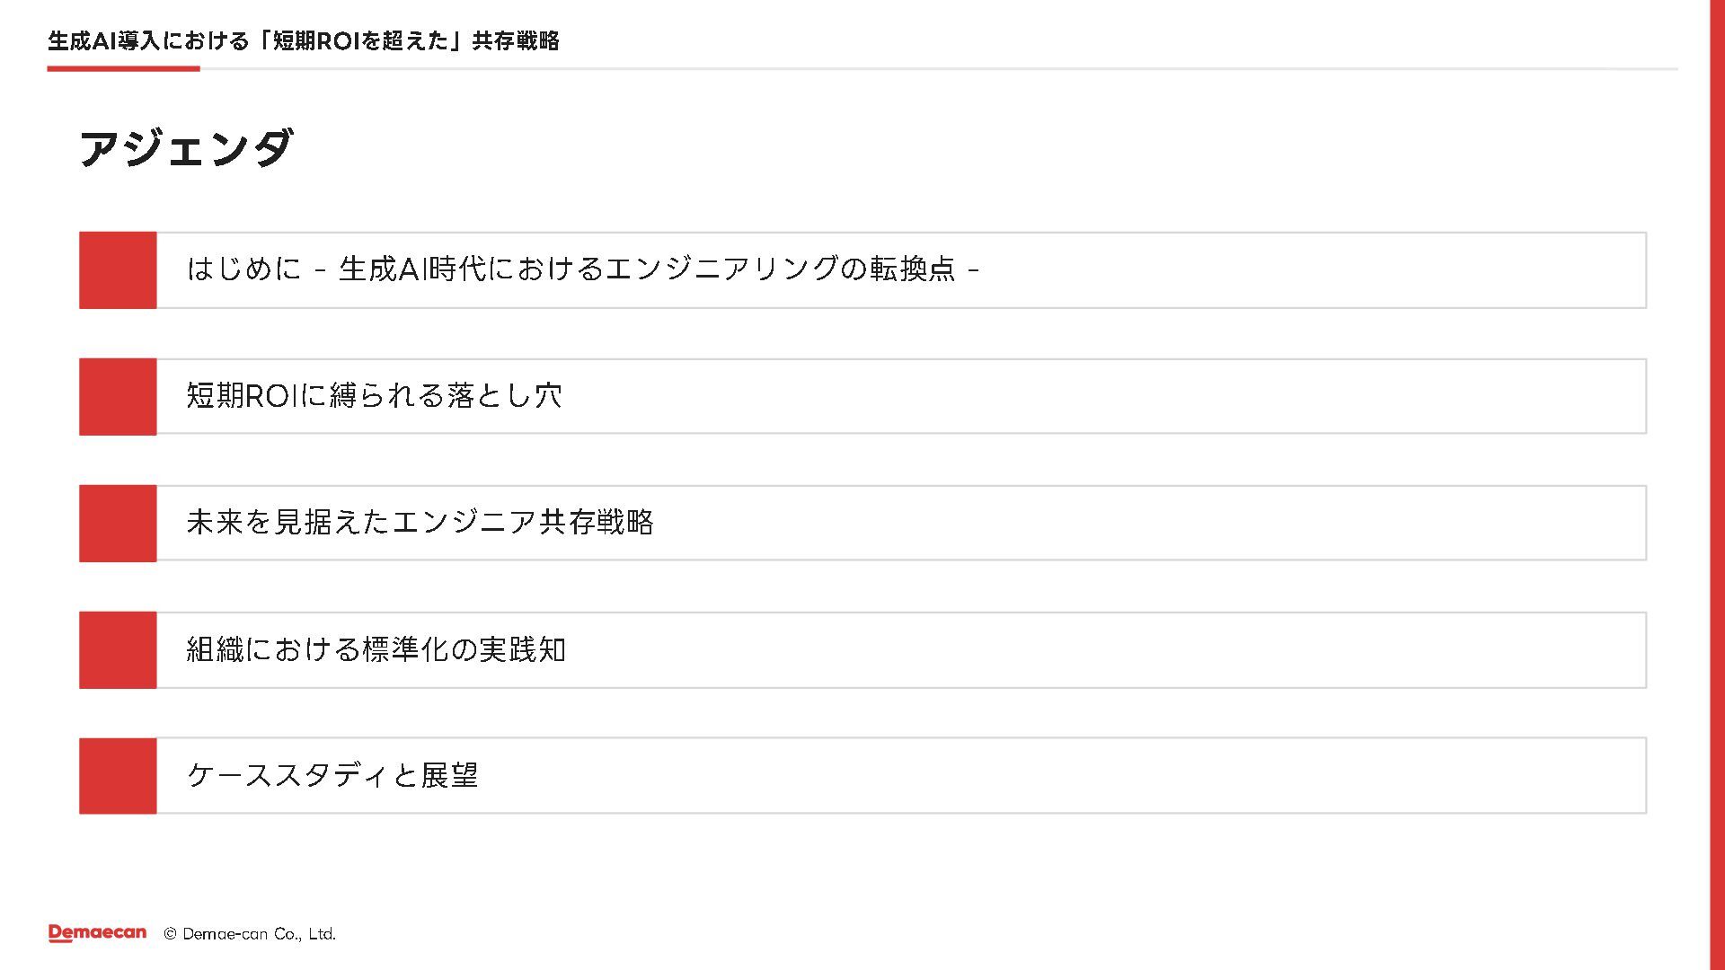Open ケーススタディと展望 agenda item
The width and height of the screenshot is (1725, 970).
pos(332,775)
